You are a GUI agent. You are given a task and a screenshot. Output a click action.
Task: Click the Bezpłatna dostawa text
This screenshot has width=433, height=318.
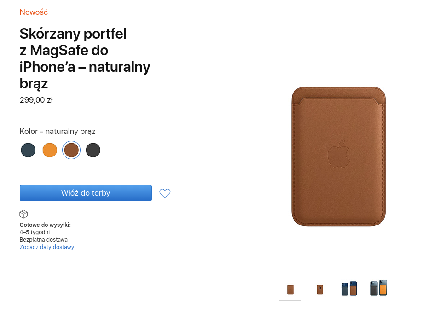click(x=43, y=239)
